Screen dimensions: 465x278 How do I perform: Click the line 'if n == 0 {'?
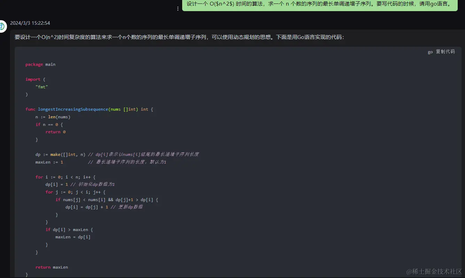pyautogui.click(x=49, y=125)
